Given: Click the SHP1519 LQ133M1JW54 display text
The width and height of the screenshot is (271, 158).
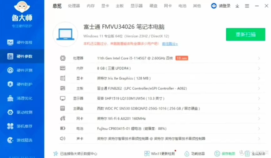Looking at the screenshot, I should tap(131, 98).
